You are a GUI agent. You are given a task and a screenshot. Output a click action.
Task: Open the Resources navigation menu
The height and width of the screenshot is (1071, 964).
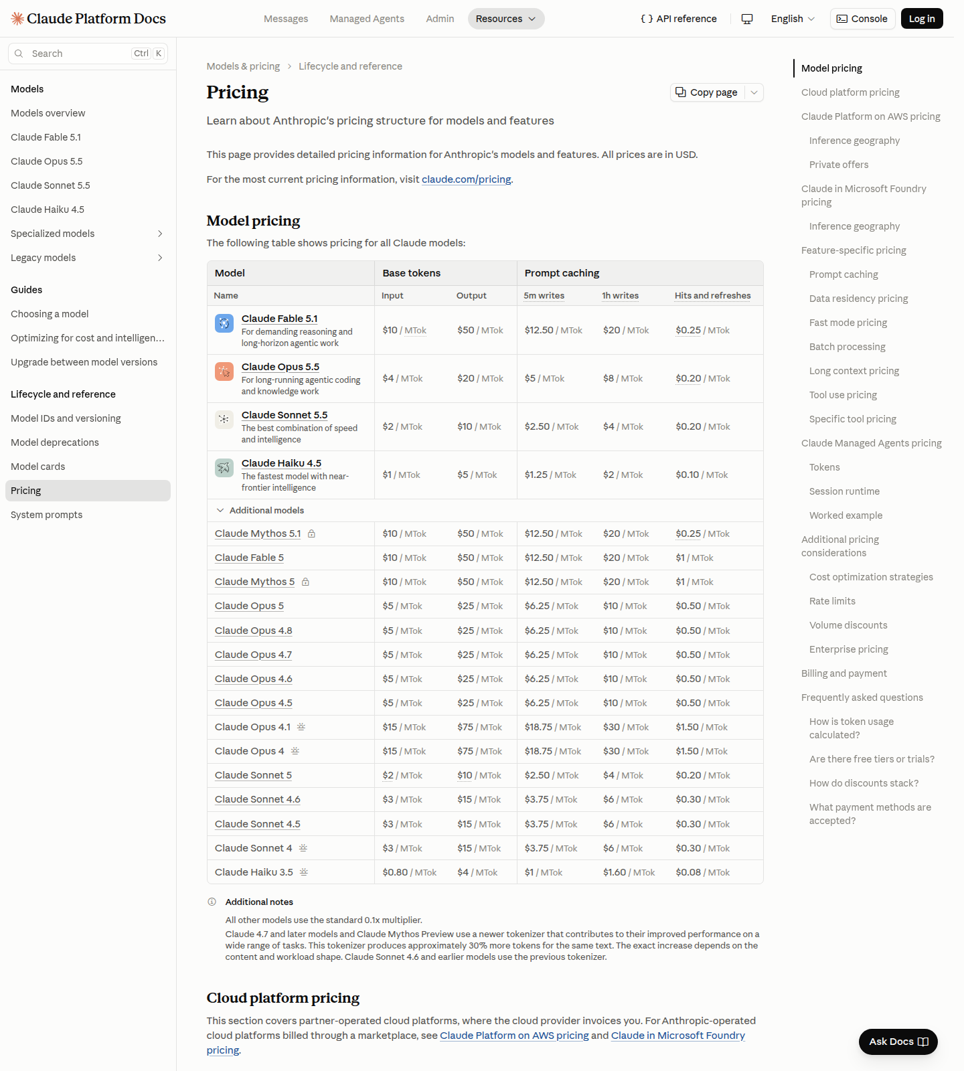click(x=506, y=19)
